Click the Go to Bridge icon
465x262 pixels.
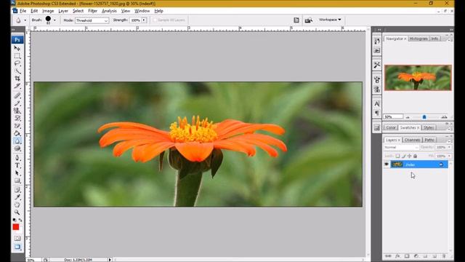(308, 20)
